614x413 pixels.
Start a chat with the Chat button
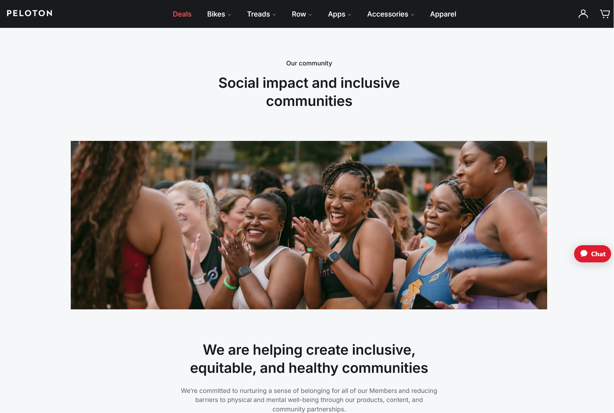coord(592,254)
